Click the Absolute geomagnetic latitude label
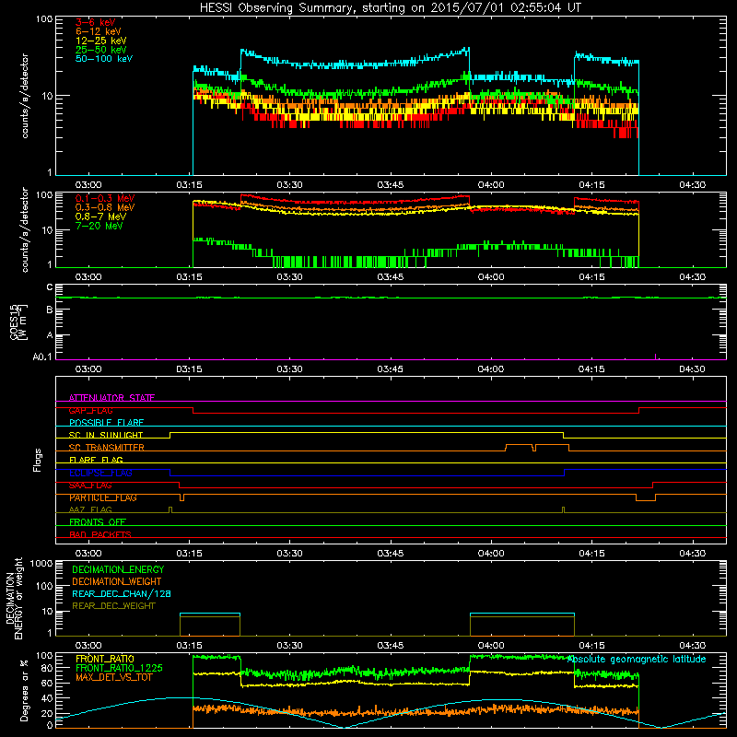Viewport: 737px width, 737px height. (x=637, y=659)
